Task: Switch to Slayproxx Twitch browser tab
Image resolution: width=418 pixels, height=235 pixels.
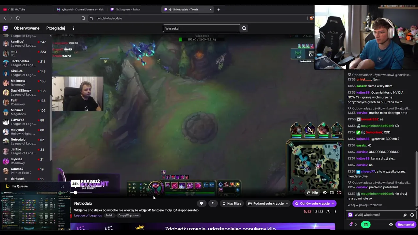Action: tap(134, 9)
